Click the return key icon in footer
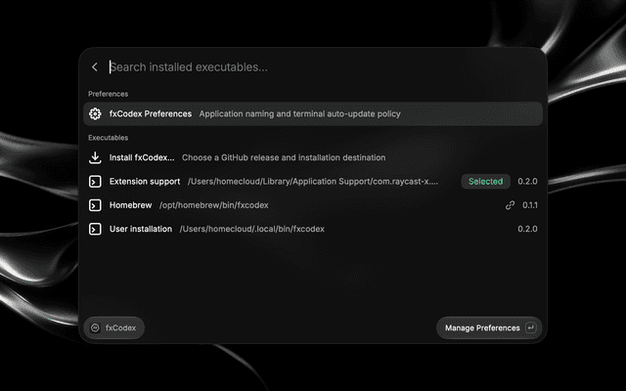This screenshot has width=626, height=391. point(530,328)
